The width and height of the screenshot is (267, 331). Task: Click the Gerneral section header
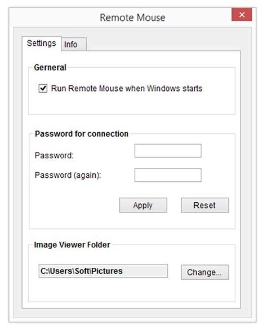[50, 67]
